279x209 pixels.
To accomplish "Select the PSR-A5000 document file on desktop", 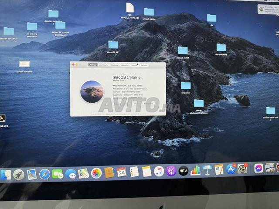I will (130, 10).
